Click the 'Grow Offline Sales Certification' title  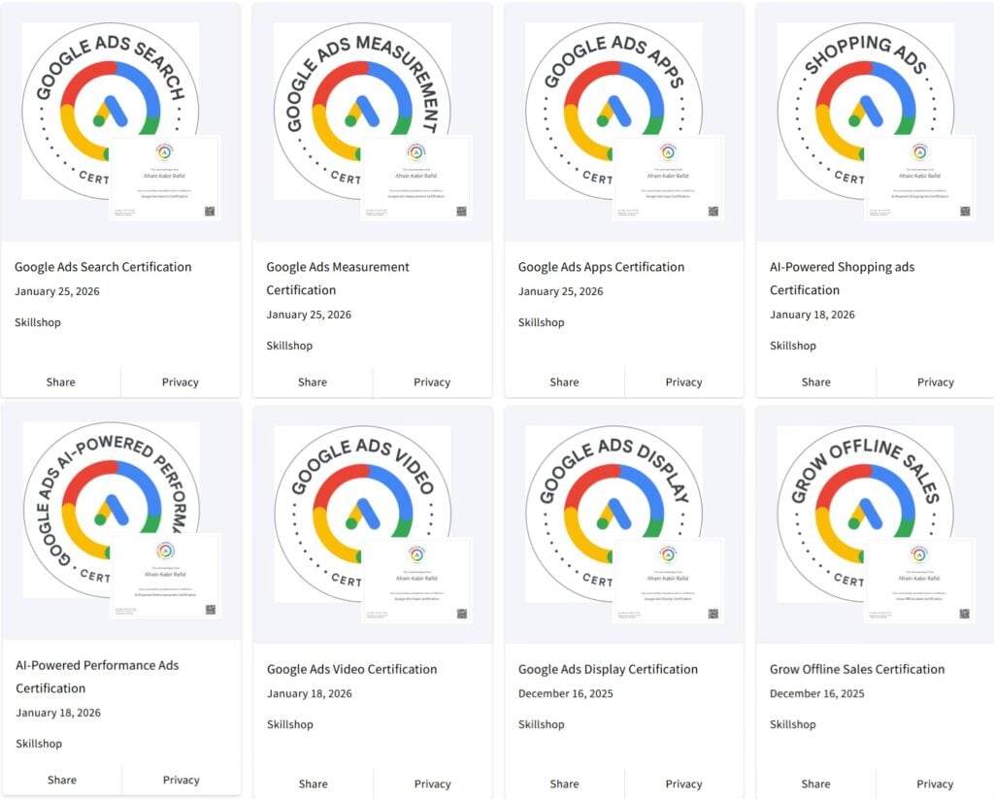857,669
